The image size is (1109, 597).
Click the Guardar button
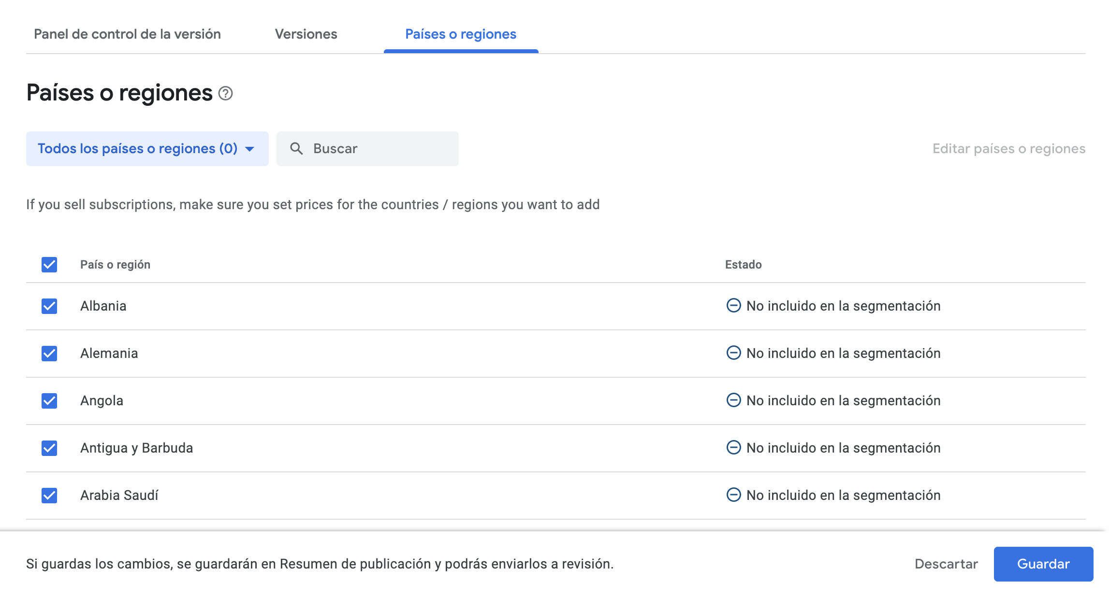1043,564
